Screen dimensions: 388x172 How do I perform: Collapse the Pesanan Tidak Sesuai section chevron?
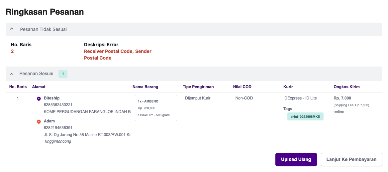click(x=11, y=29)
